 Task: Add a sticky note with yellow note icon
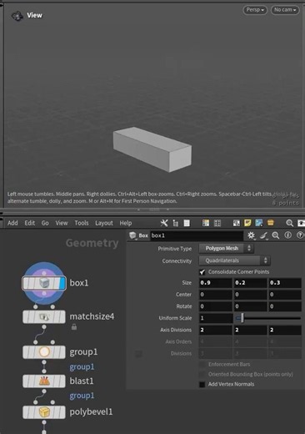pyautogui.click(x=247, y=223)
